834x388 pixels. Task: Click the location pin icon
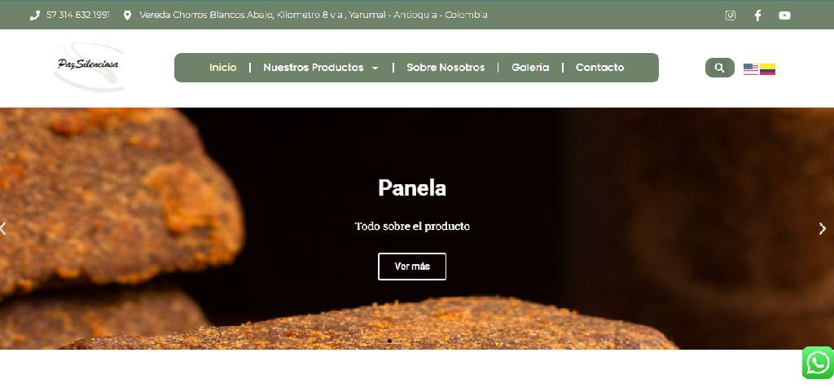point(127,15)
